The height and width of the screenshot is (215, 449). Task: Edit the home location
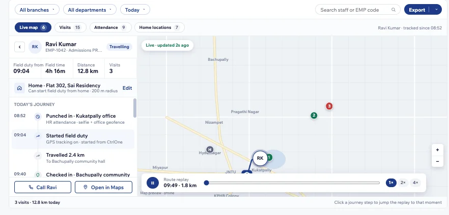(127, 88)
